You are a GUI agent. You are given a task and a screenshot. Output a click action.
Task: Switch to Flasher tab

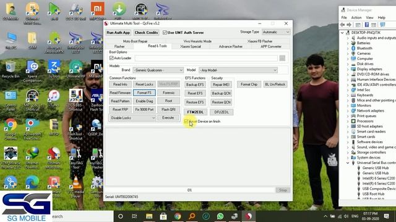(x=119, y=47)
